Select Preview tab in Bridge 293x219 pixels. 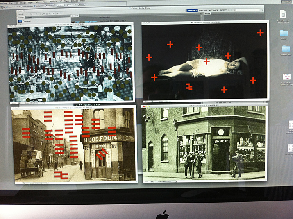(207, 13)
